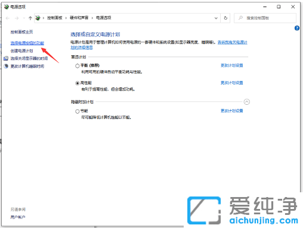Image resolution: width=303 pixels, height=228 pixels.
Task: Collapse the 隐藏附加计划 section
Action: click(247, 102)
